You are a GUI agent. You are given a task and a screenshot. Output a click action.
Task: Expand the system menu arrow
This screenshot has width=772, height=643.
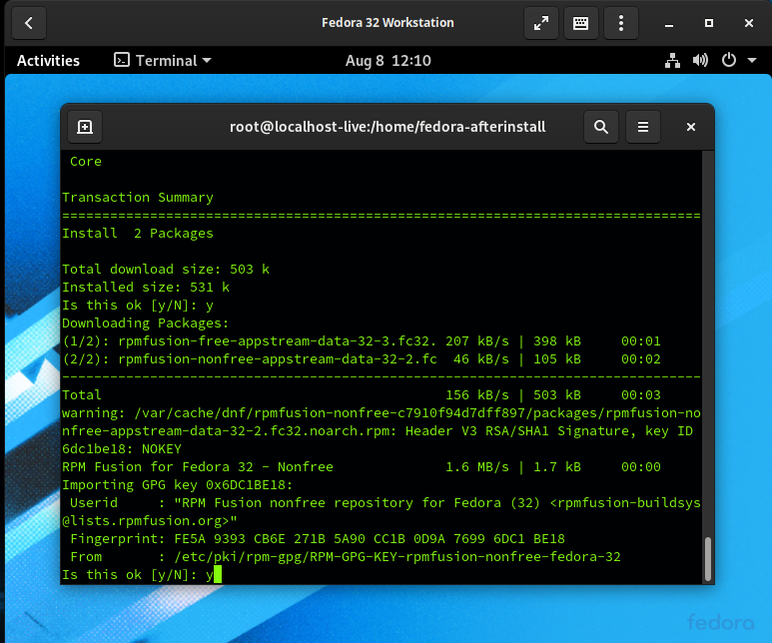click(x=752, y=61)
